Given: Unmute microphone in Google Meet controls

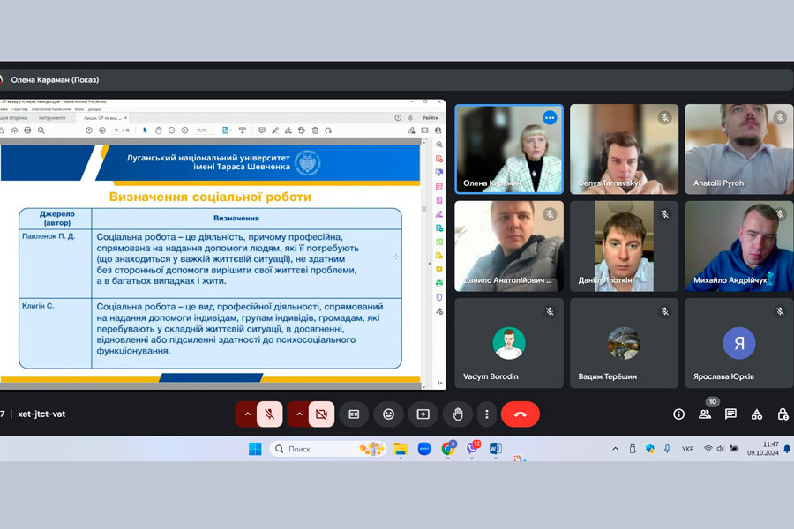Looking at the screenshot, I should tap(269, 414).
